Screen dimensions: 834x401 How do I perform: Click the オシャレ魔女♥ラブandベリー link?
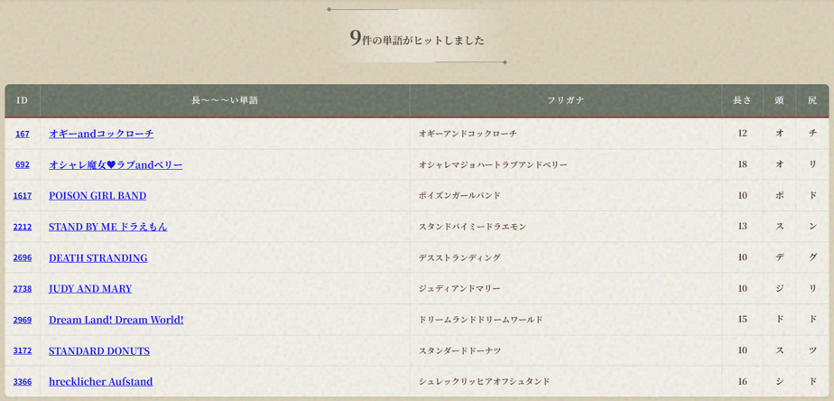point(116,164)
